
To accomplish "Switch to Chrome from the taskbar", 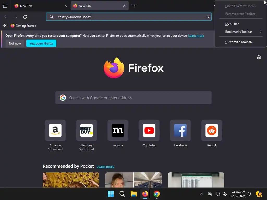I will (x=157, y=194).
